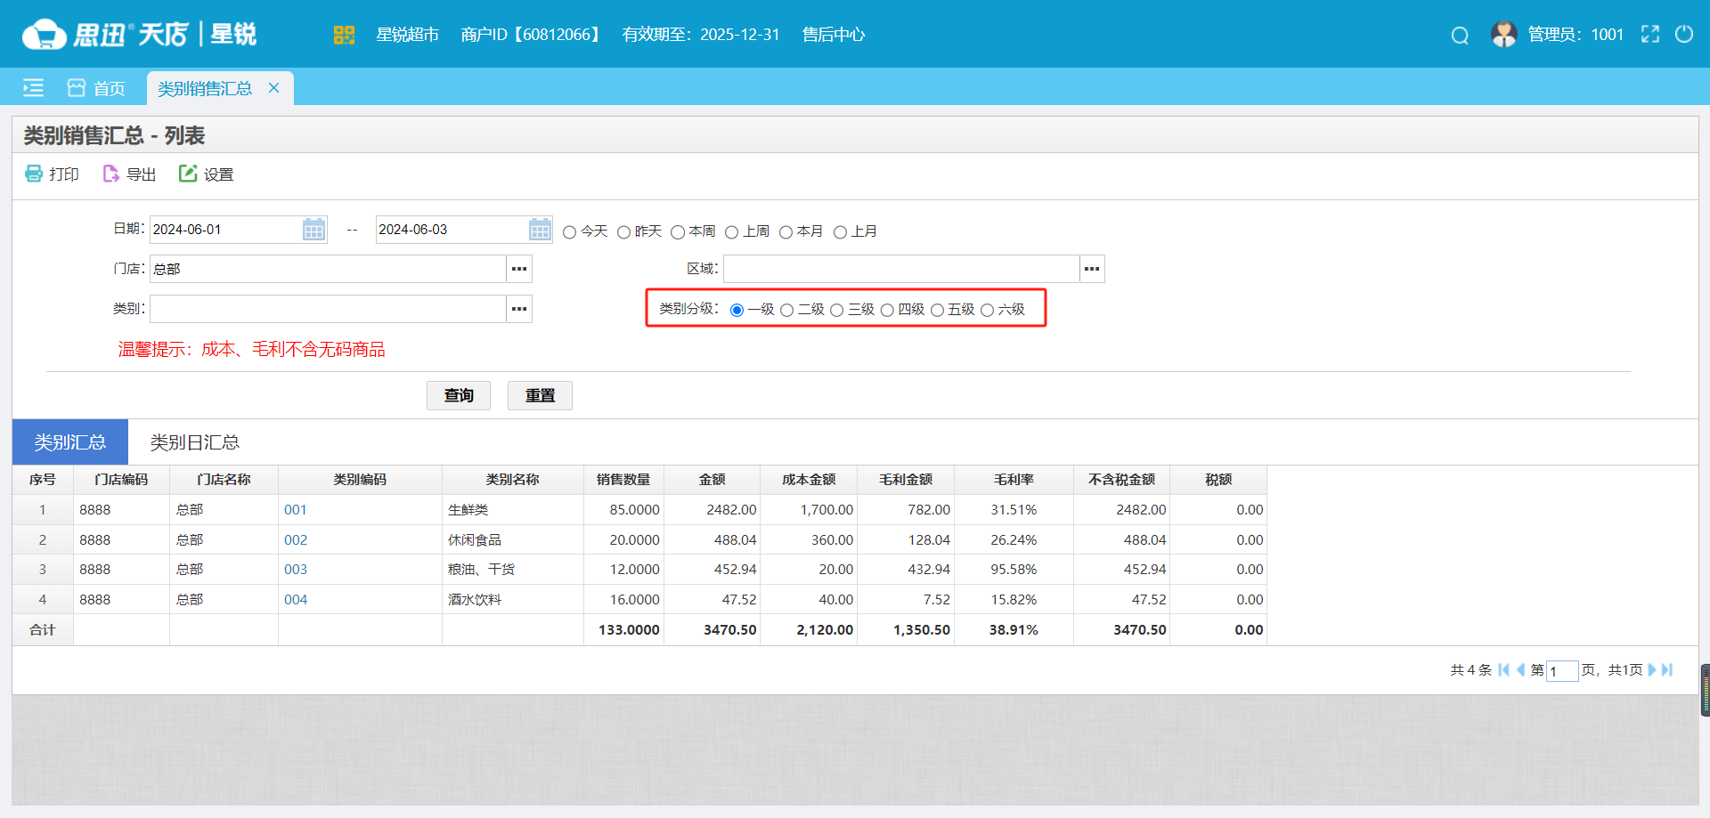Open category code 001 link

[x=296, y=510]
